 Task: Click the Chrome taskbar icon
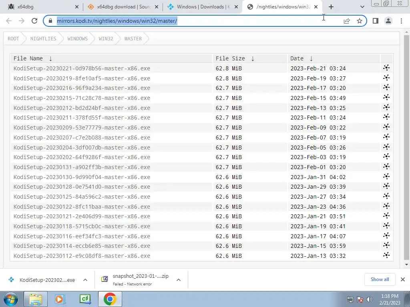110,299
